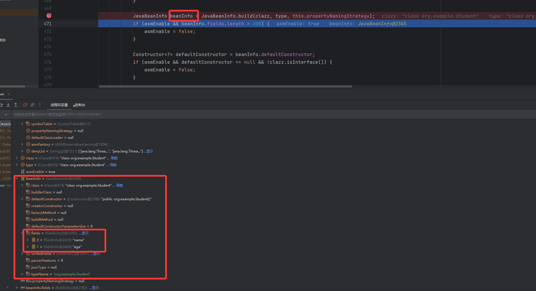Click 显示 link next to denyList
536x291 pixels.
[150, 151]
